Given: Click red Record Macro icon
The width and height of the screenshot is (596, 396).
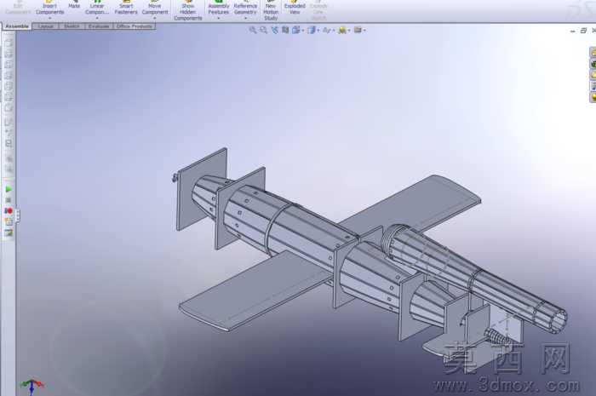Looking at the screenshot, I should click(9, 211).
